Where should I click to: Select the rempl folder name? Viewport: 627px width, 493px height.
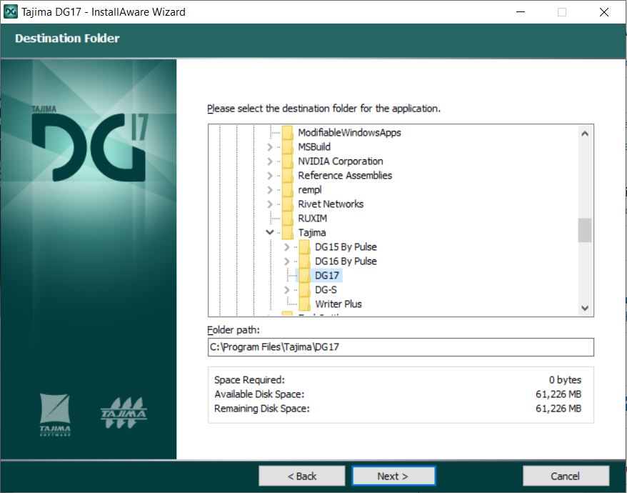point(310,189)
